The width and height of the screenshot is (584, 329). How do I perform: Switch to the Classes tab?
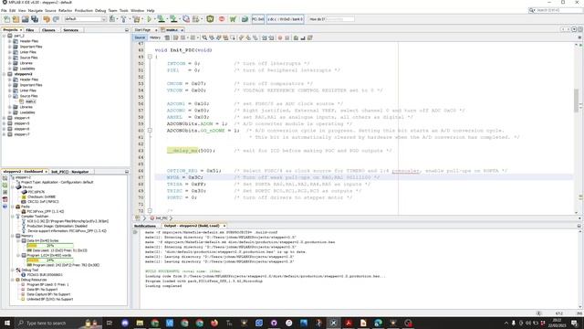(48, 30)
